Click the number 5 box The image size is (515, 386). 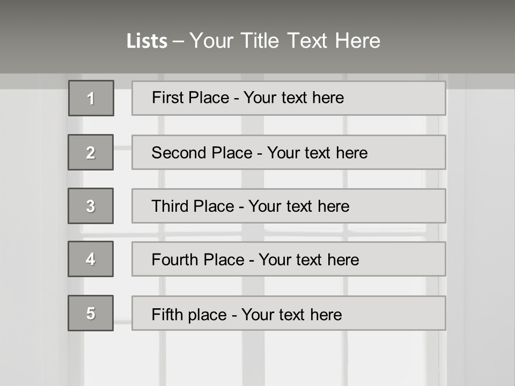point(91,313)
